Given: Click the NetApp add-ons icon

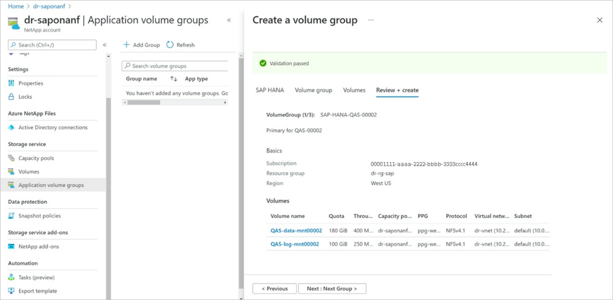Looking at the screenshot, I should click(x=12, y=246).
